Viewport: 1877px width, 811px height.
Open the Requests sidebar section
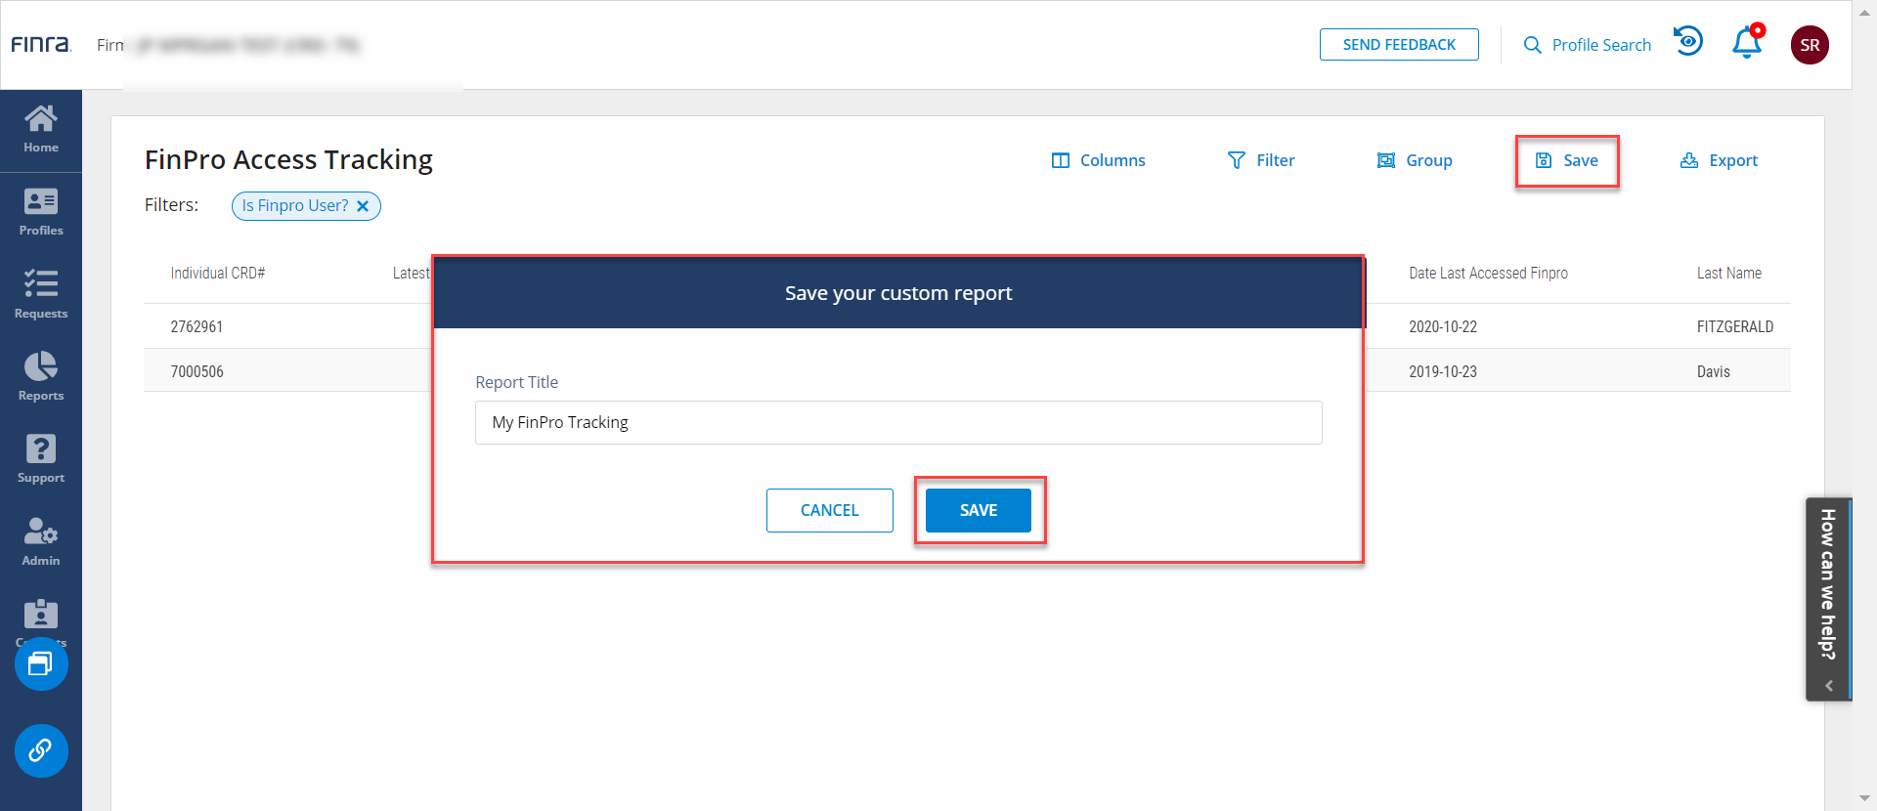coord(41,295)
